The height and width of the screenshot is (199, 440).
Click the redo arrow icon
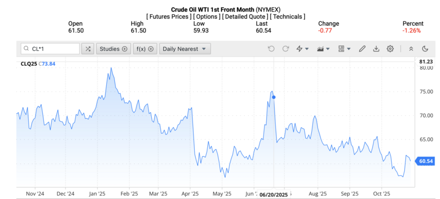285,49
